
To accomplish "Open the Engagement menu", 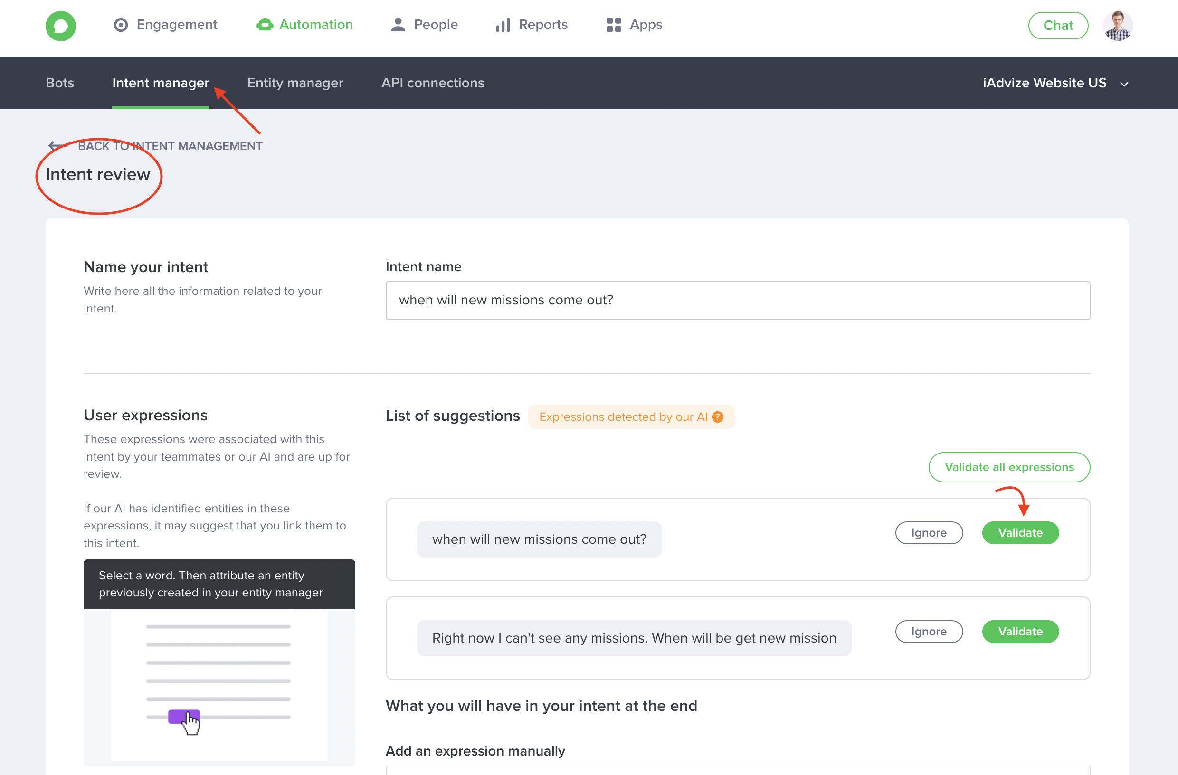I will pyautogui.click(x=165, y=25).
